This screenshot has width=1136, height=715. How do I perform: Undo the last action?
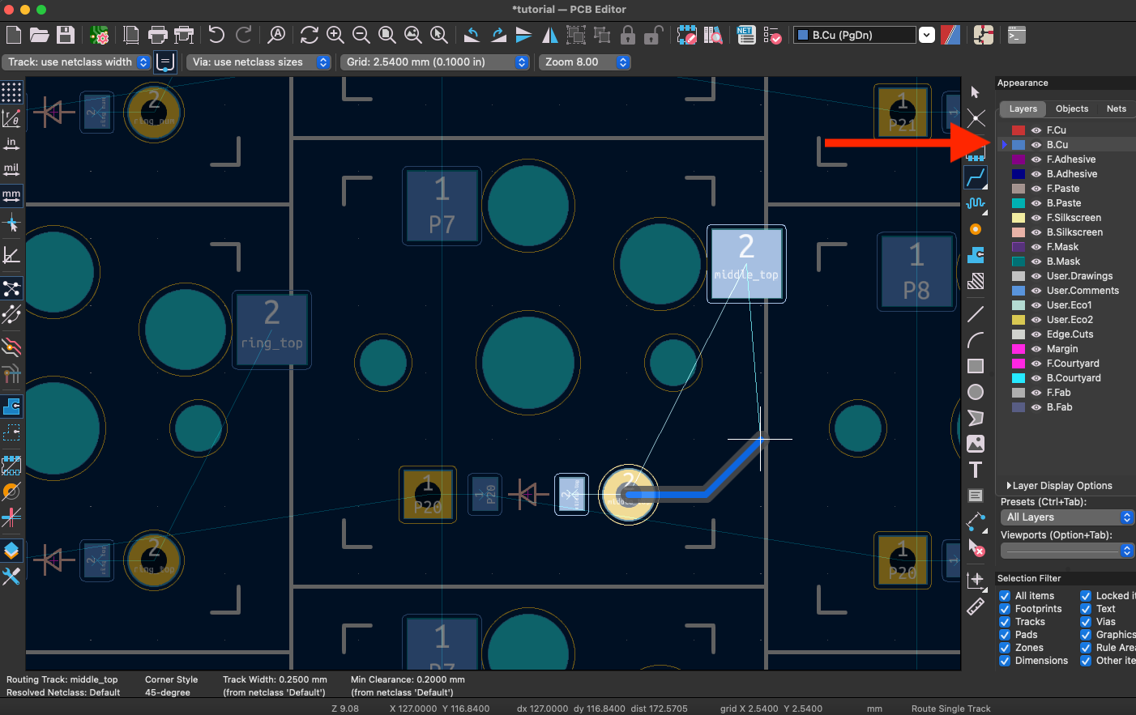216,35
